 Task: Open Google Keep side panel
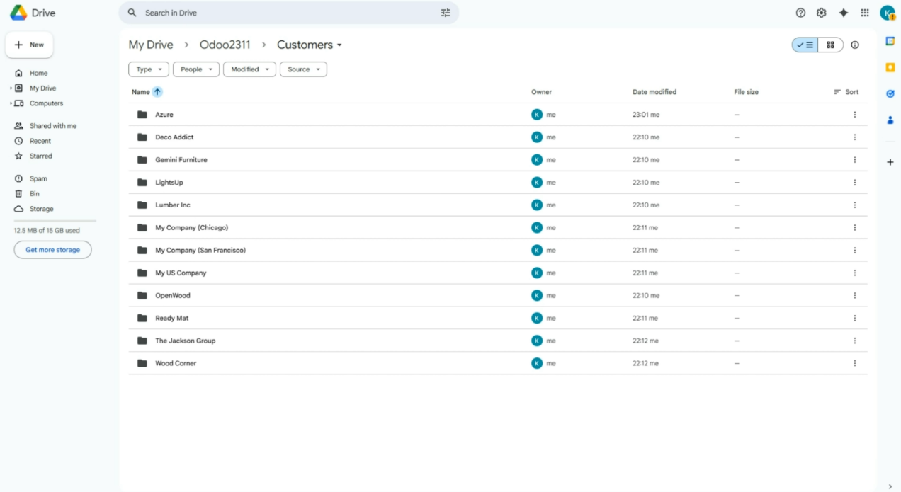click(x=890, y=67)
